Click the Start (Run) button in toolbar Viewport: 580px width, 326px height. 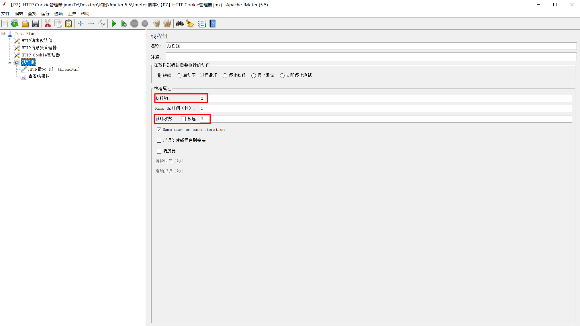[113, 23]
